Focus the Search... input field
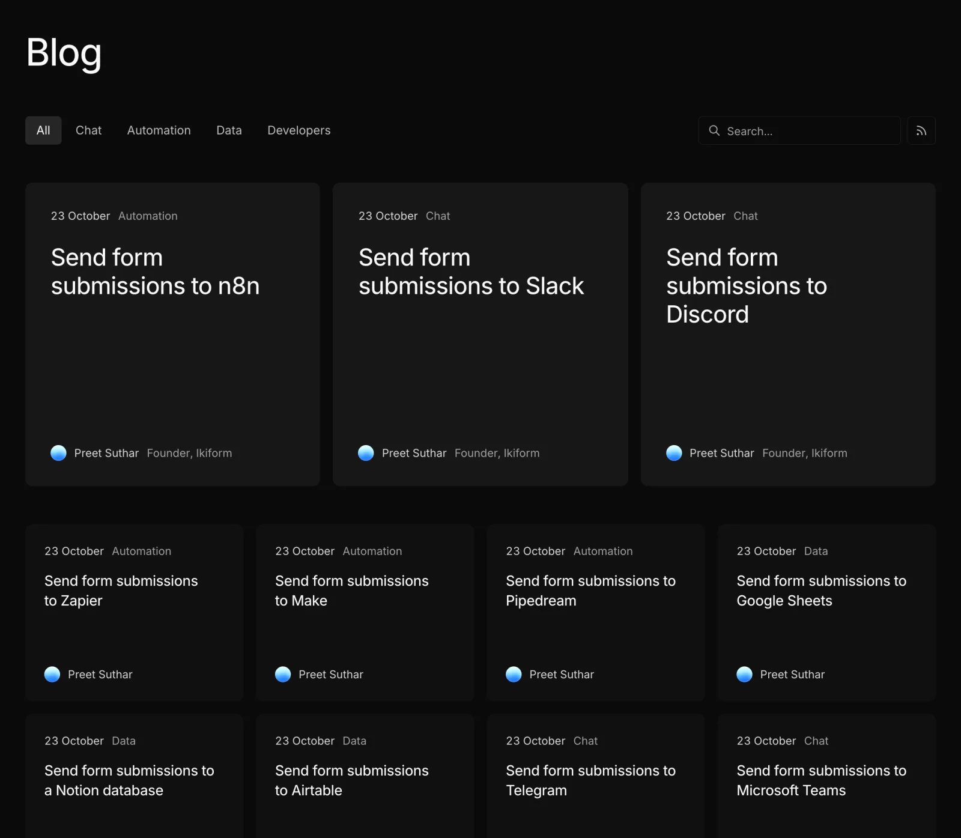961x838 pixels. (x=799, y=130)
